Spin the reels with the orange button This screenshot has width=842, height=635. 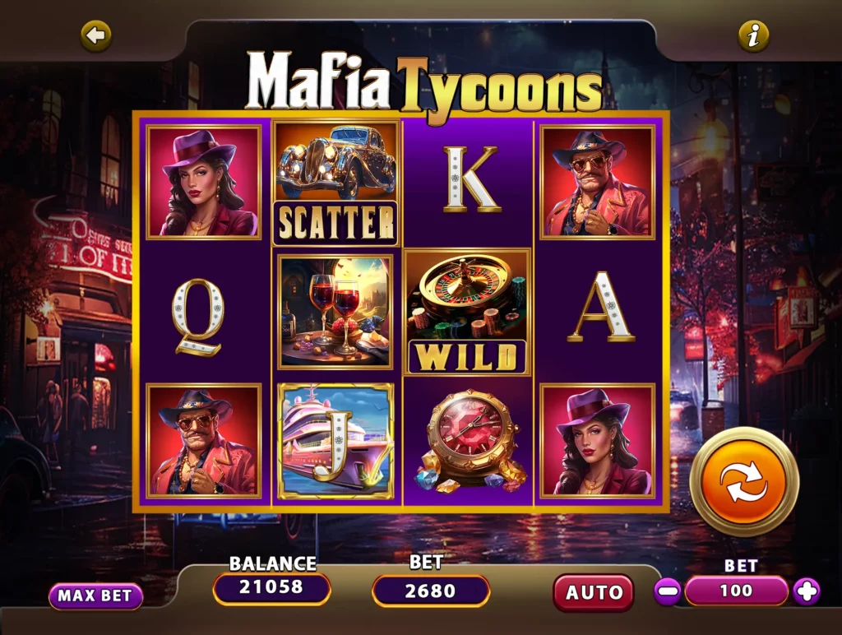(744, 482)
